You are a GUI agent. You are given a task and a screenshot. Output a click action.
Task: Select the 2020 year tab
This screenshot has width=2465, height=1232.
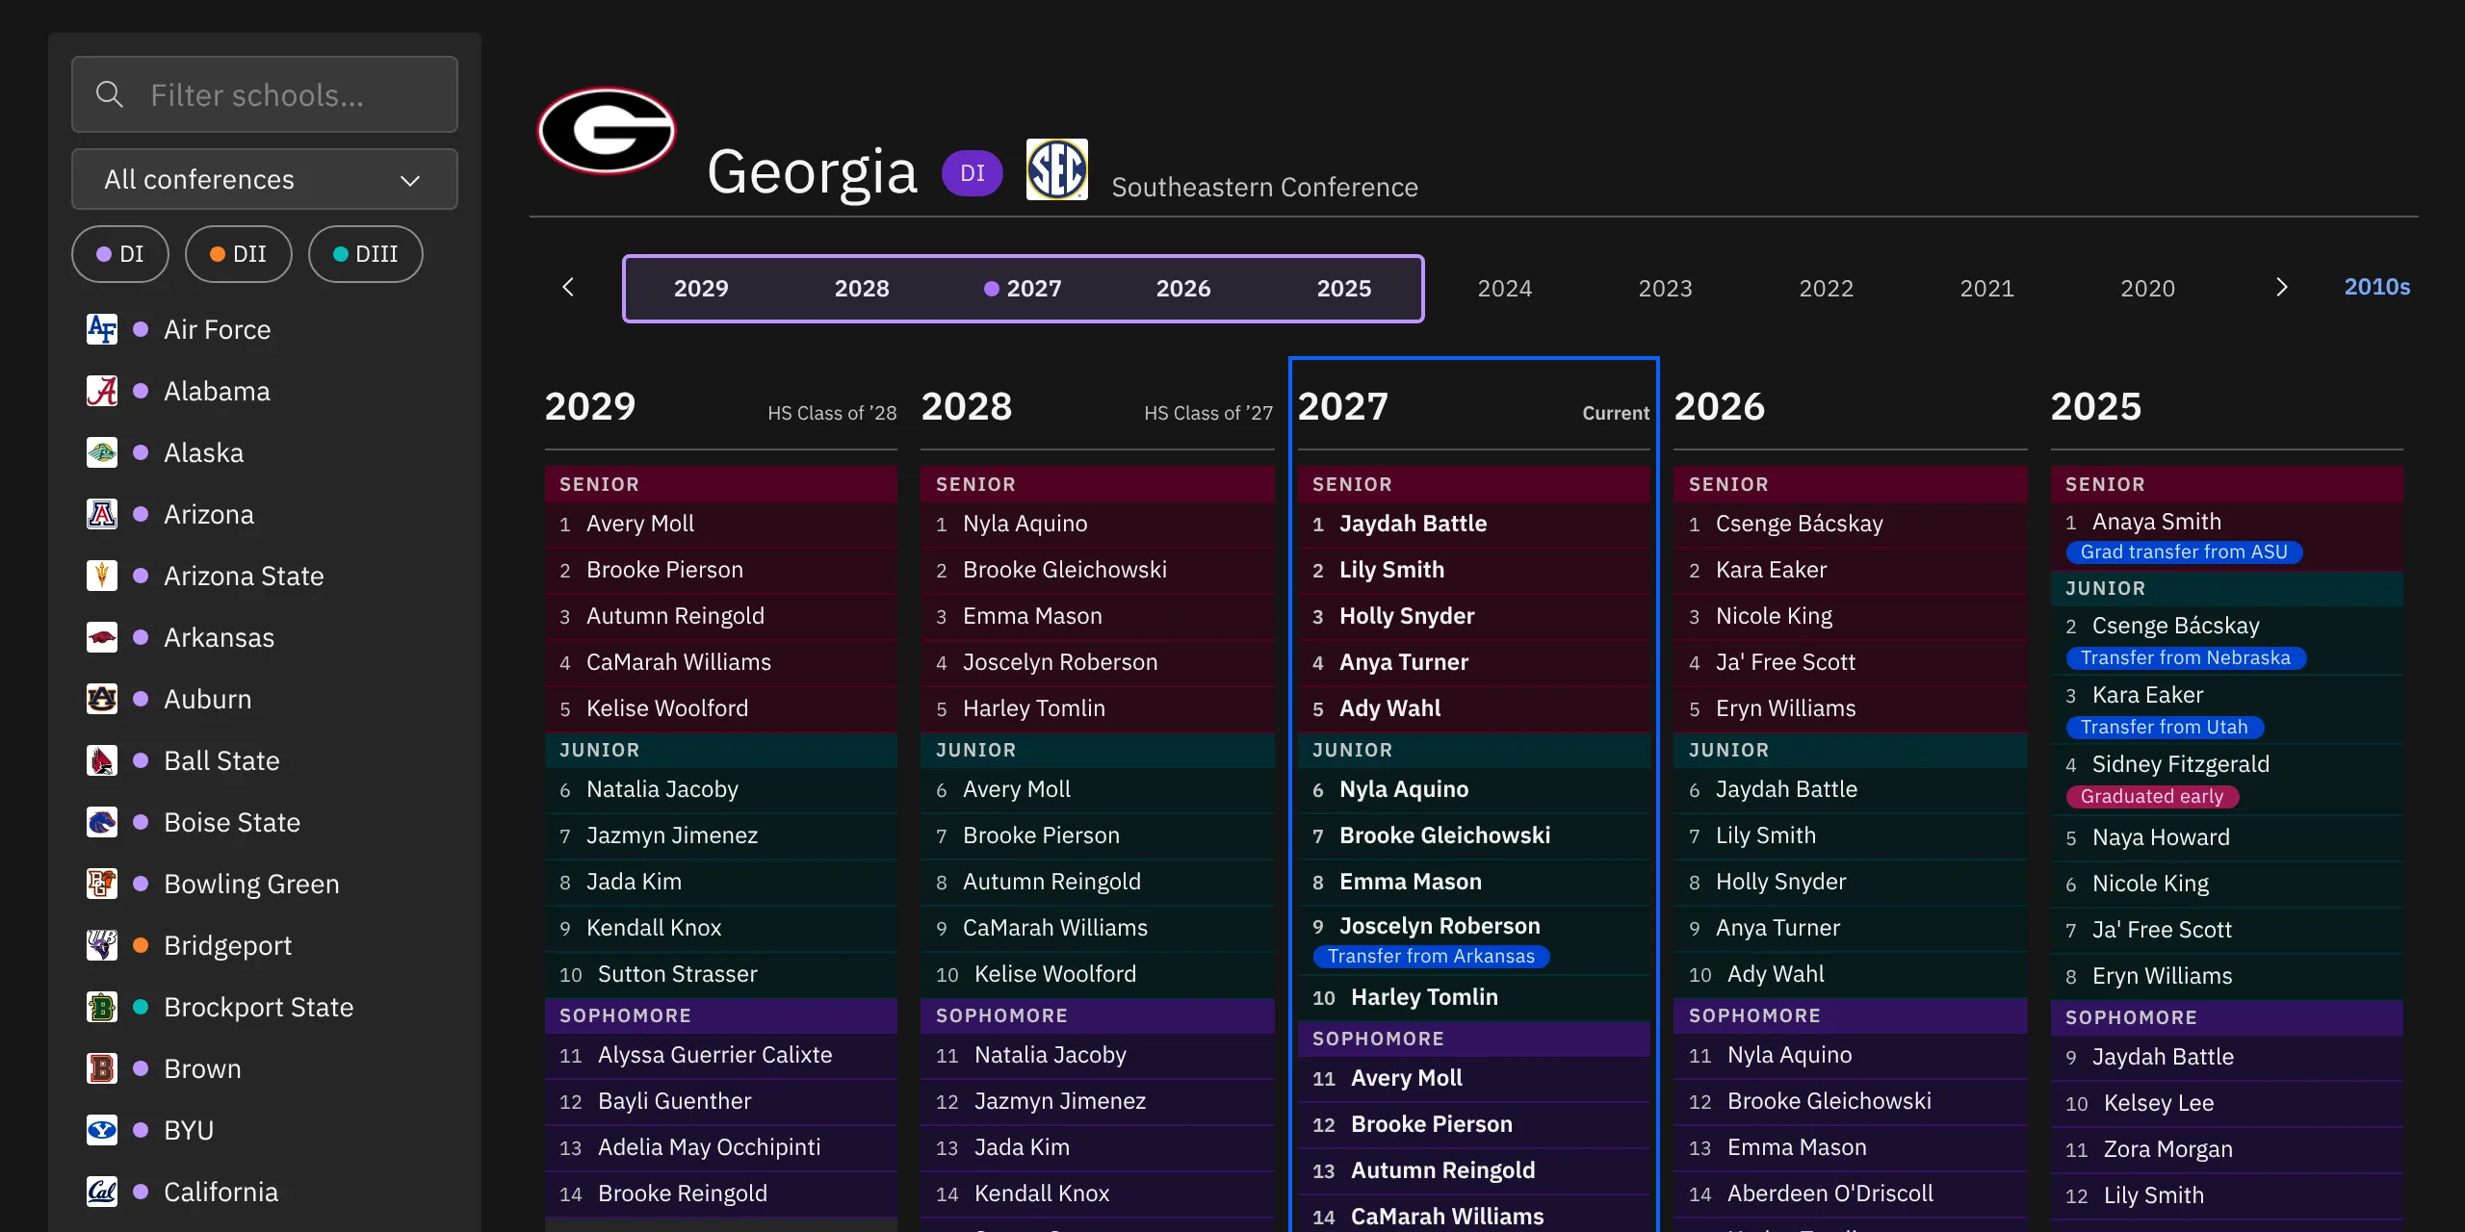tap(2148, 288)
